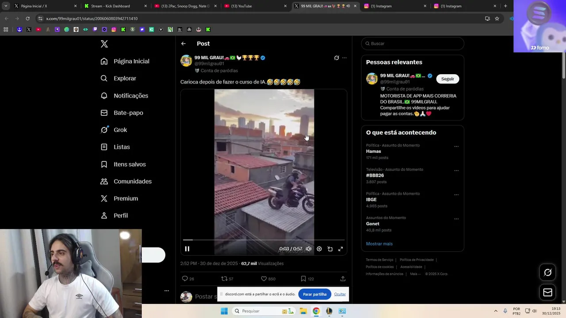Open the tab search dropdown arrow
This screenshot has width=566, height=318.
[x=5, y=6]
